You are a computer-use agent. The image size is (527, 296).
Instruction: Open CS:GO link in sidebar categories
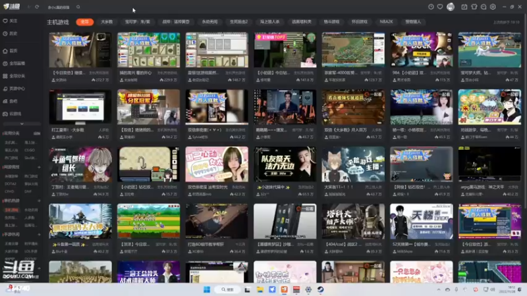pyautogui.click(x=30, y=151)
